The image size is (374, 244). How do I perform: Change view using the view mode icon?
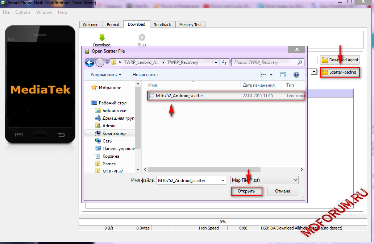263,75
